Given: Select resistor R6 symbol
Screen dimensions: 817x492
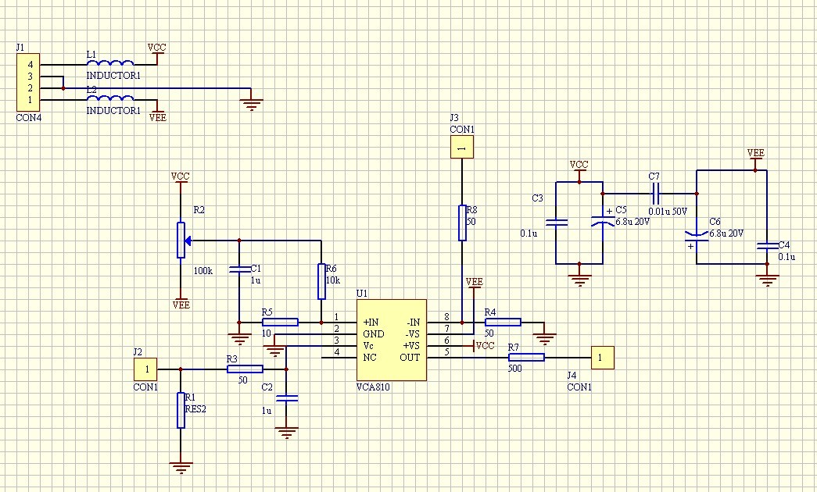Looking at the screenshot, I should [321, 282].
